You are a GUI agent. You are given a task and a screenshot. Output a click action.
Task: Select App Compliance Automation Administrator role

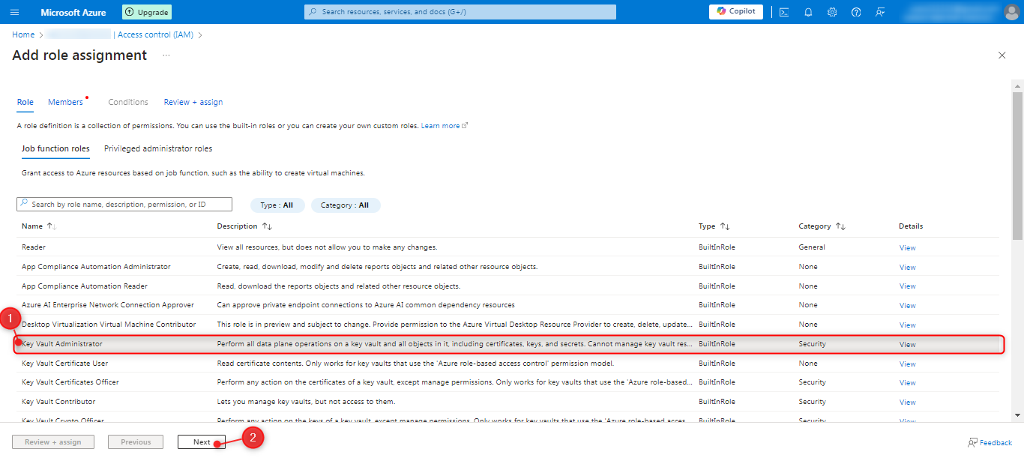pyautogui.click(x=508, y=267)
